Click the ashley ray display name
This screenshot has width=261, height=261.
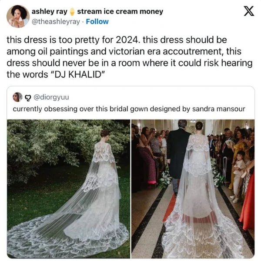(49, 11)
